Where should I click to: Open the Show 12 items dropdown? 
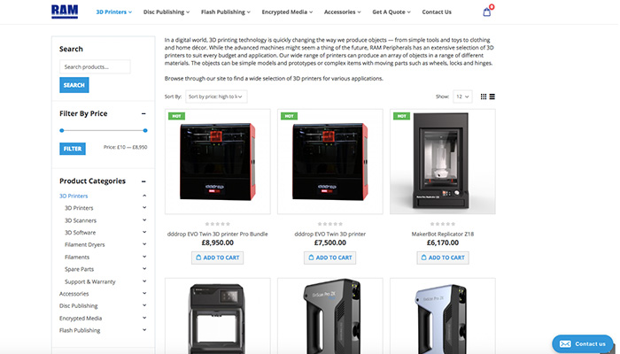pos(462,96)
